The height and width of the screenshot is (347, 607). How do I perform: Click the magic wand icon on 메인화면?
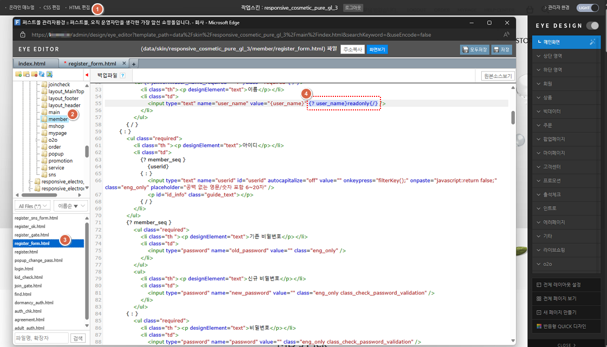click(592, 42)
